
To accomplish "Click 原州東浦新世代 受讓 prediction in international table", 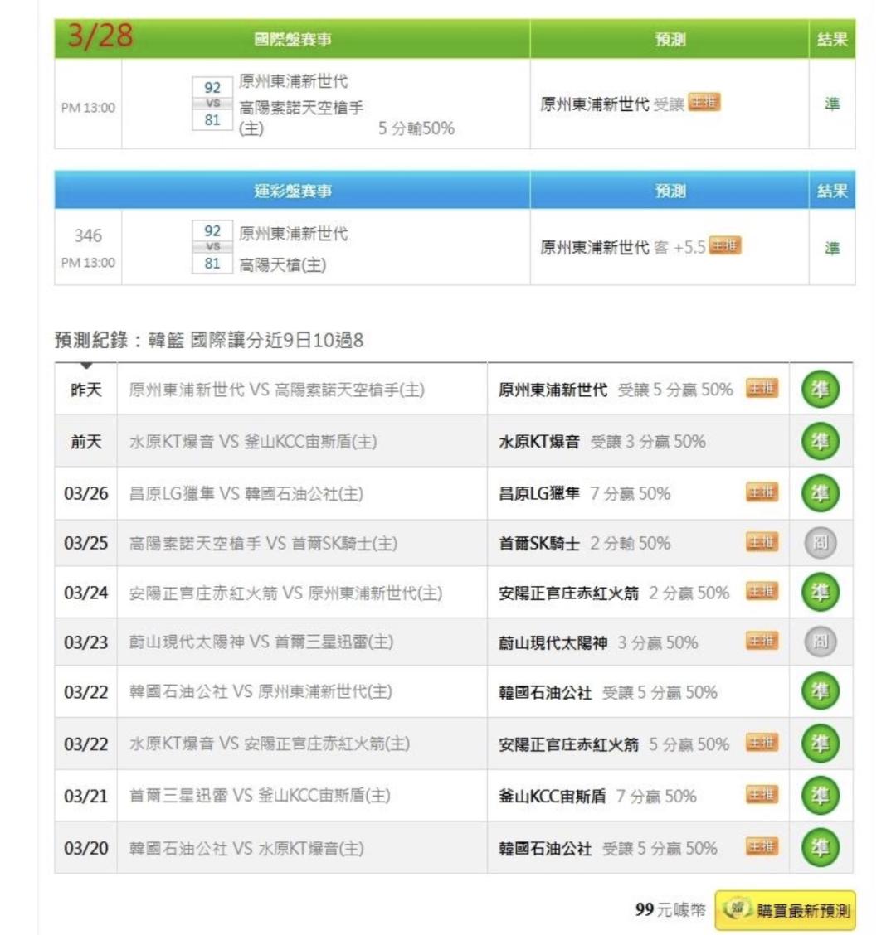I will click(612, 104).
